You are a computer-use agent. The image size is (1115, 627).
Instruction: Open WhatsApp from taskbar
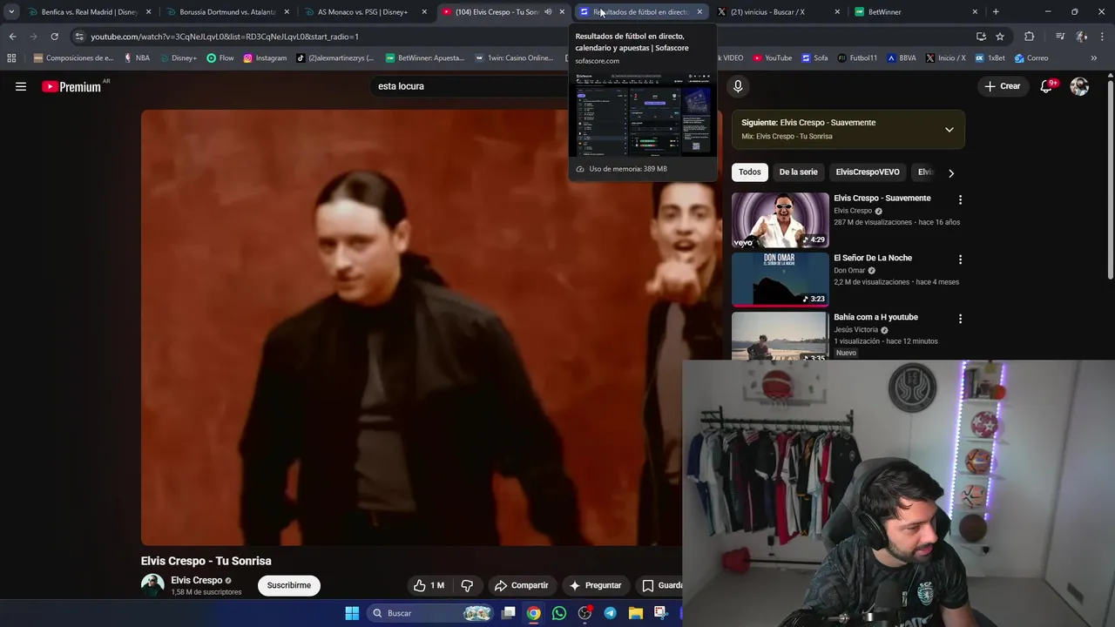pyautogui.click(x=559, y=613)
